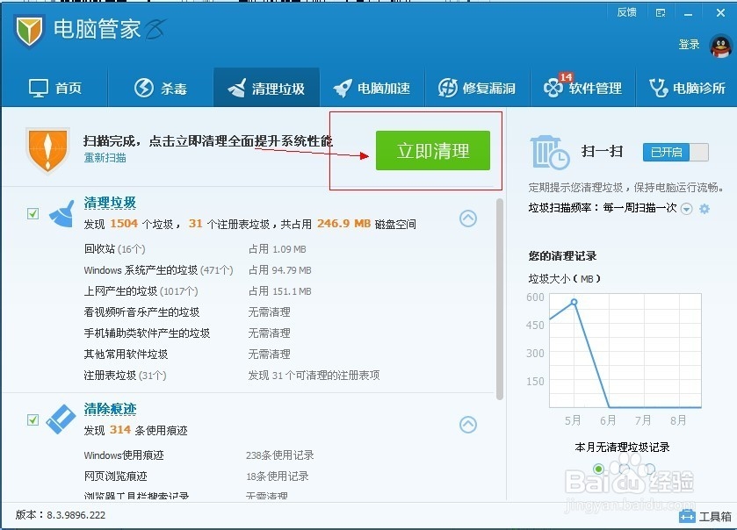Click the eraser icon next to 清除痕迹
The width and height of the screenshot is (737, 530).
coord(59,419)
